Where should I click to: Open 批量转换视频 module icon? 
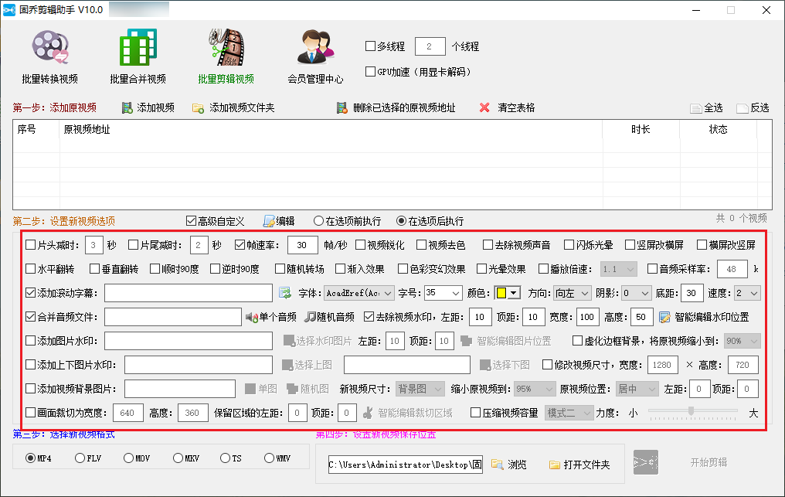[x=50, y=48]
